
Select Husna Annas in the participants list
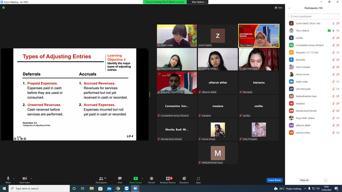314,75
